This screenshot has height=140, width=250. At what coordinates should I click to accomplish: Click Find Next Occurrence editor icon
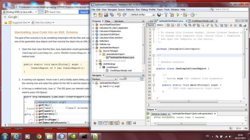click(x=194, y=25)
